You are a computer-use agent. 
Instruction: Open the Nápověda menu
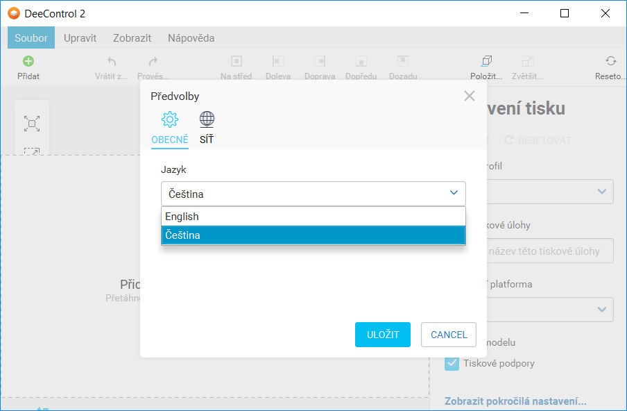tap(191, 38)
